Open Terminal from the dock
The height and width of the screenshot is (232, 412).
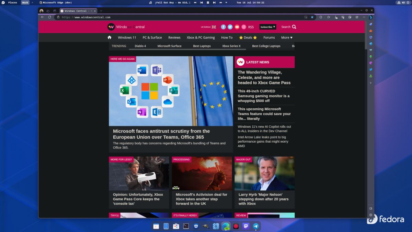(x=186, y=226)
